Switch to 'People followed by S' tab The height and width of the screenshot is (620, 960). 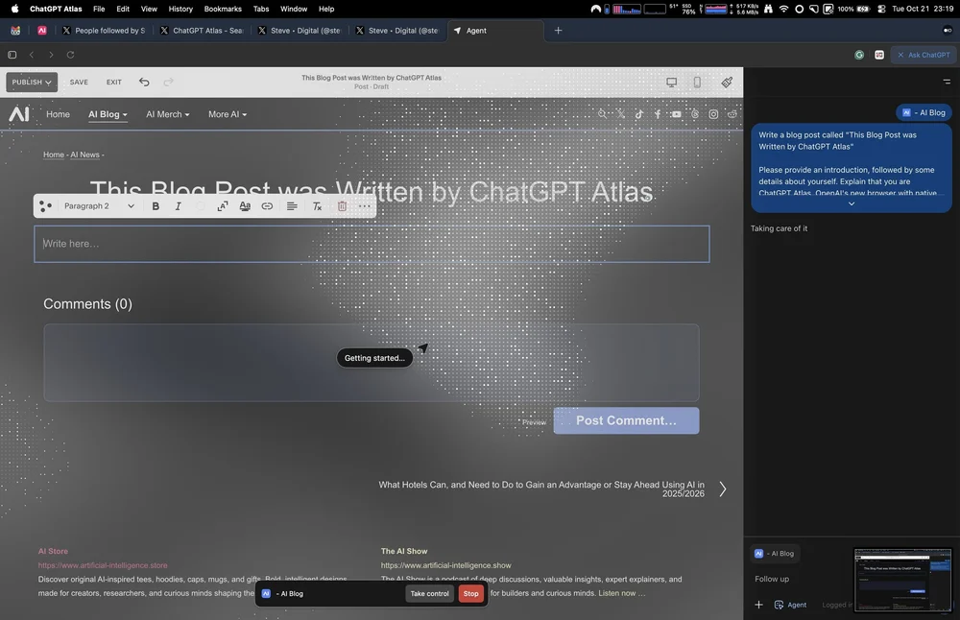pos(104,31)
